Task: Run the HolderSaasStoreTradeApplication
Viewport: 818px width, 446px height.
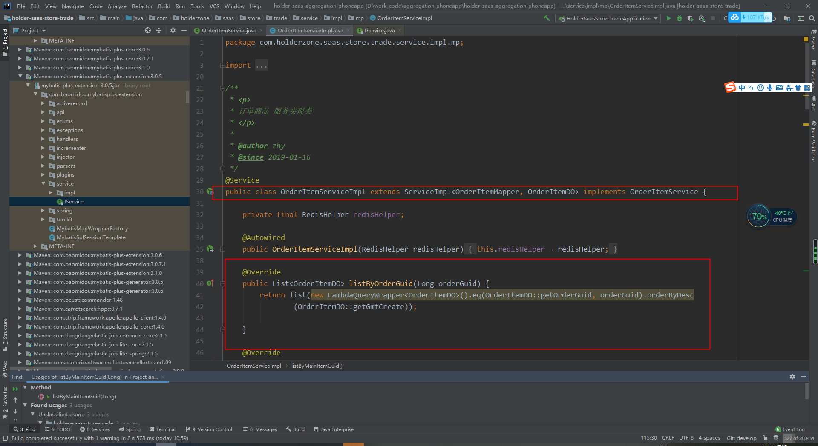Action: pyautogui.click(x=668, y=18)
